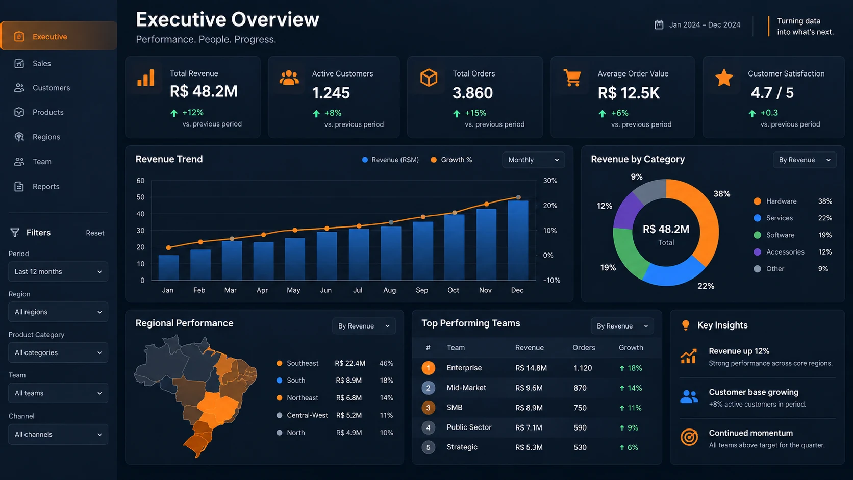853x480 pixels.
Task: Open the Region All regions dropdown
Action: (x=58, y=312)
